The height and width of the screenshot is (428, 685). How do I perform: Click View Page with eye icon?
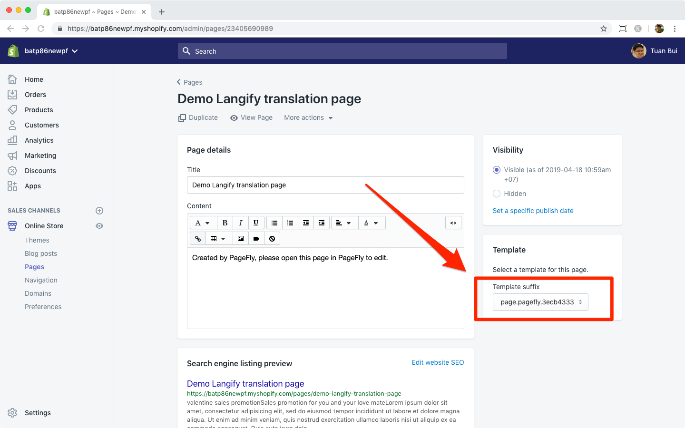[251, 117]
